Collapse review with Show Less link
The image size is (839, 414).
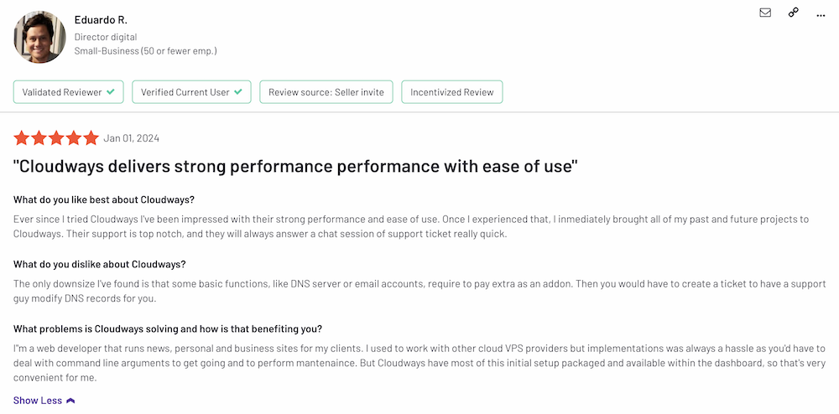(x=38, y=401)
